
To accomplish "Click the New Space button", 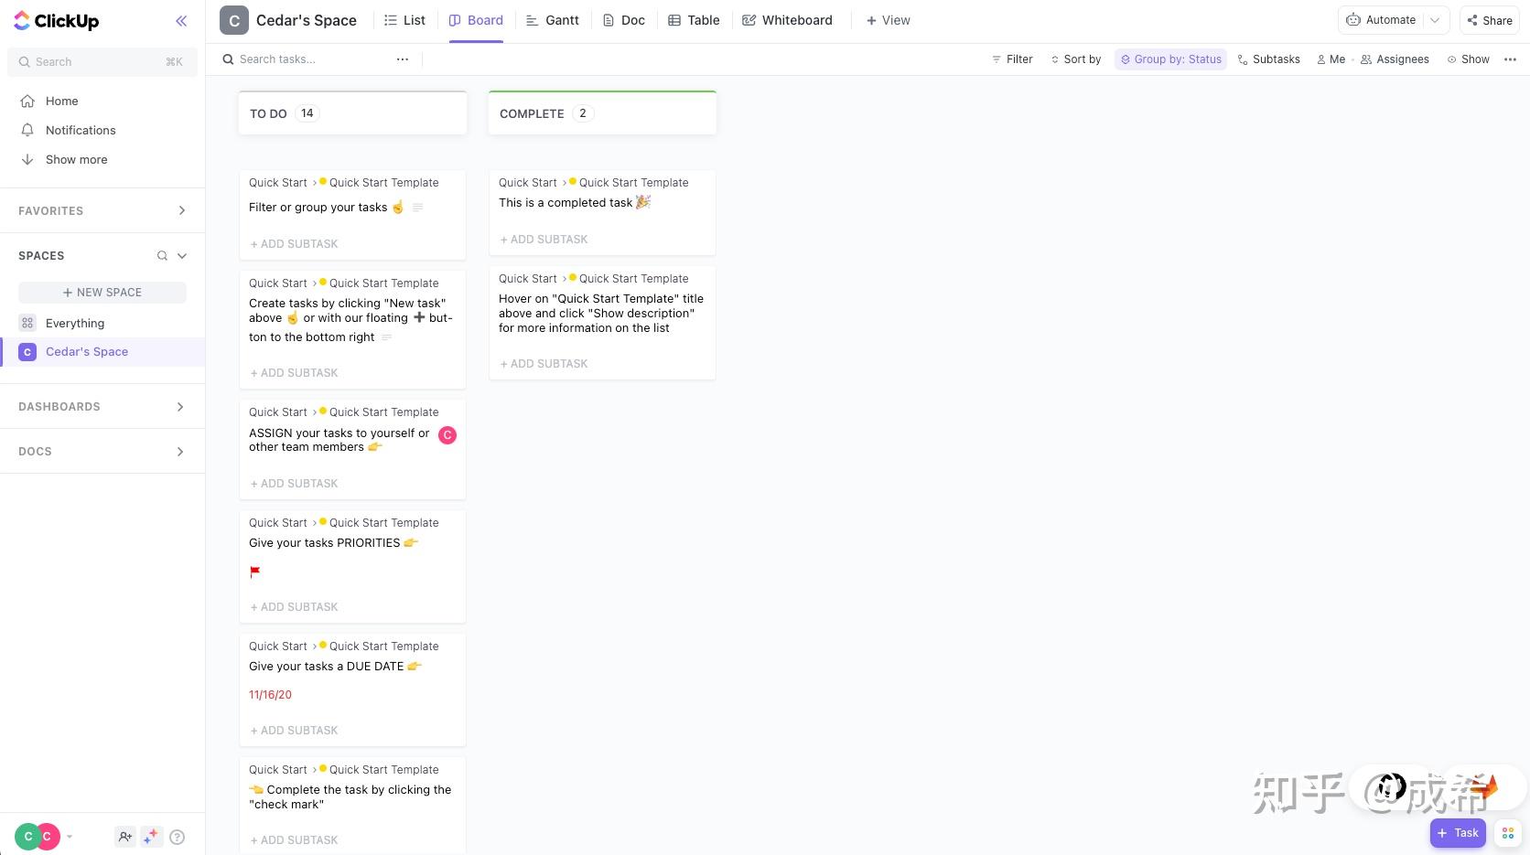I will [102, 293].
